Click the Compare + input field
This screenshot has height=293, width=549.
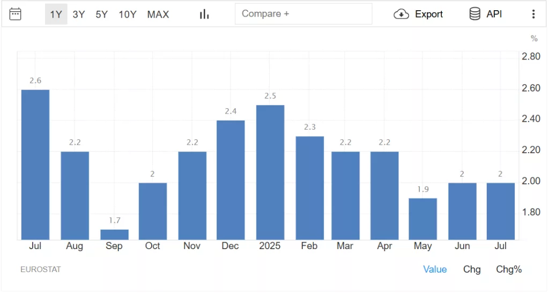point(303,14)
